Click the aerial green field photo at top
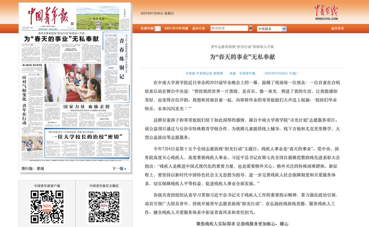 point(98,18)
